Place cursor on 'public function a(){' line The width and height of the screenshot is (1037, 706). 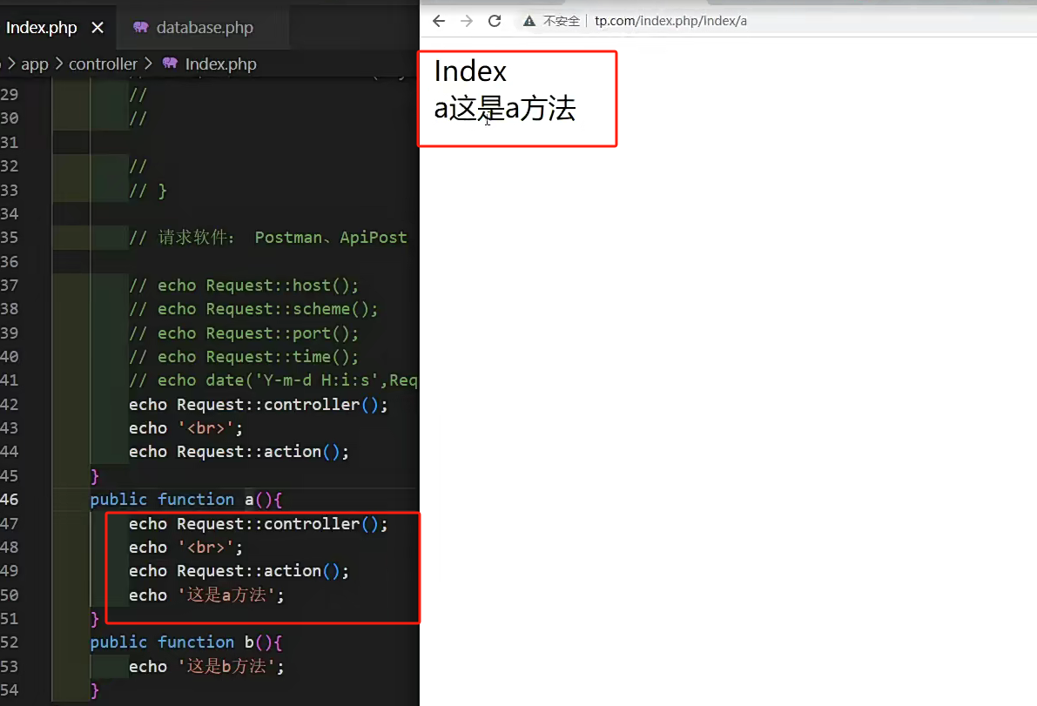coord(186,500)
